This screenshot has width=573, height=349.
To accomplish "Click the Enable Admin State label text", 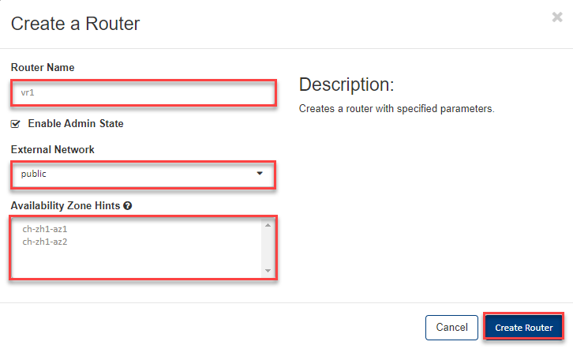I will [x=75, y=124].
